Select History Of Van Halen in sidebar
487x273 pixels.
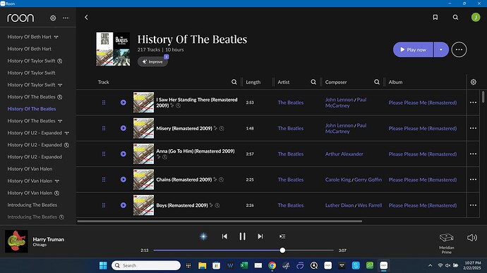pyautogui.click(x=30, y=169)
